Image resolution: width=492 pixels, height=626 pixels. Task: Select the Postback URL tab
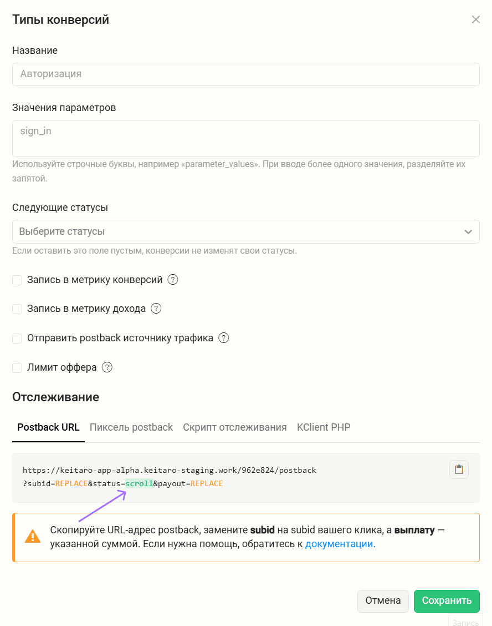[48, 427]
